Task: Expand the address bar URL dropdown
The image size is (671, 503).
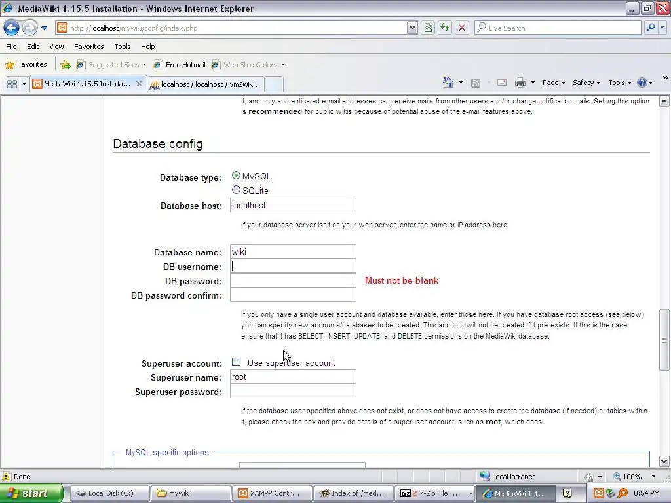Action: [412, 28]
